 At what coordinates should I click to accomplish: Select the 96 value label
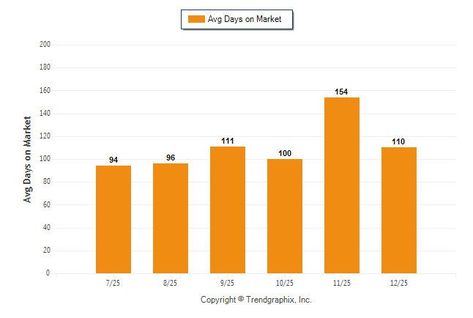coord(171,158)
